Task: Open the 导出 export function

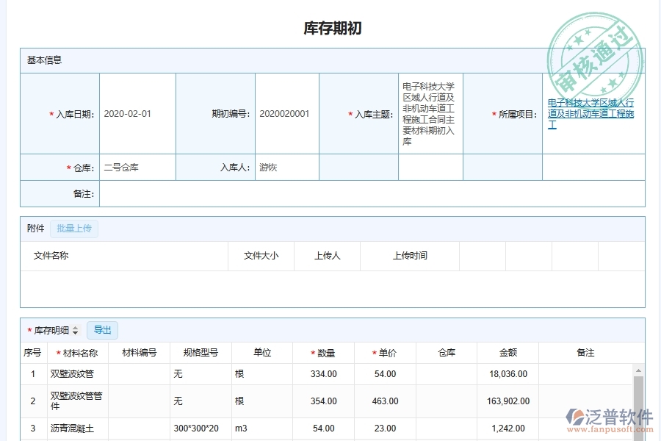Action: 102,330
